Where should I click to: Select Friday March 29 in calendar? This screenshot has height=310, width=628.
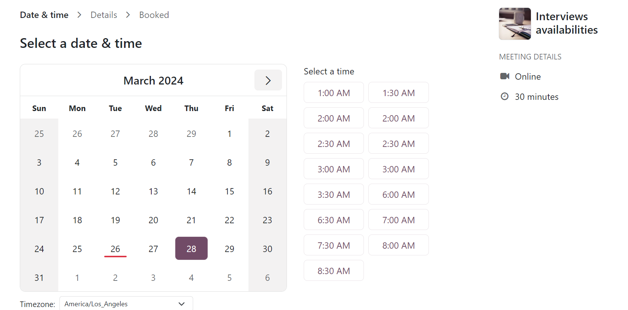click(x=229, y=249)
